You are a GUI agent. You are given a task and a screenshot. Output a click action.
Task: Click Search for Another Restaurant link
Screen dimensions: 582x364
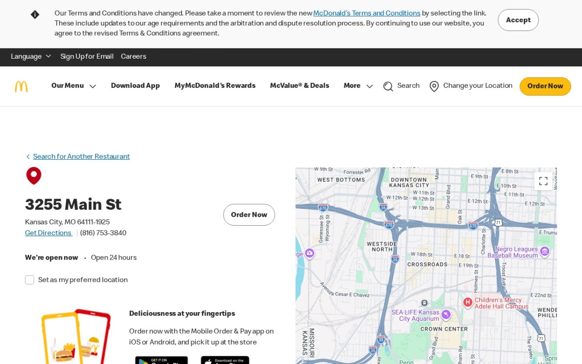[x=81, y=157]
